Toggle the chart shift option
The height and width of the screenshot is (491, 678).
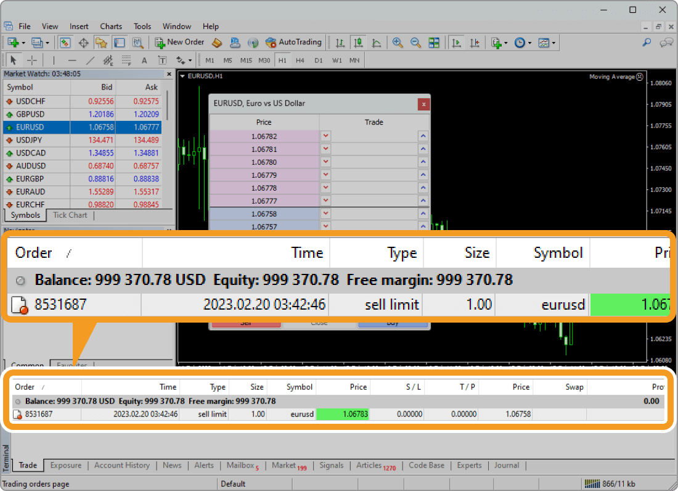(x=475, y=42)
